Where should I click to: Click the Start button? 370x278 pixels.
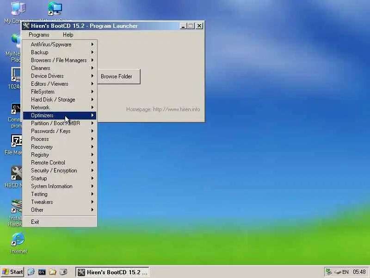pyautogui.click(x=12, y=272)
